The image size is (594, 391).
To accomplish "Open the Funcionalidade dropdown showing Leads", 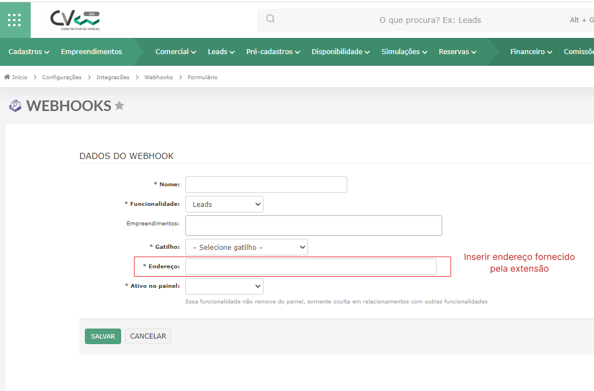I will coord(224,204).
